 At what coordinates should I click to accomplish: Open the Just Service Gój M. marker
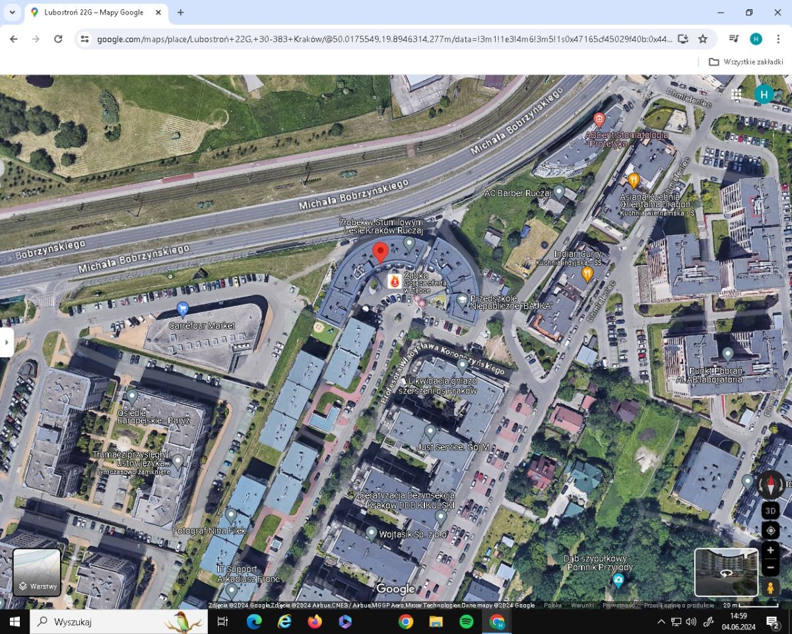(x=430, y=432)
